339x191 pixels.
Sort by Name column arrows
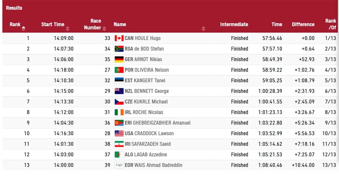203,28
